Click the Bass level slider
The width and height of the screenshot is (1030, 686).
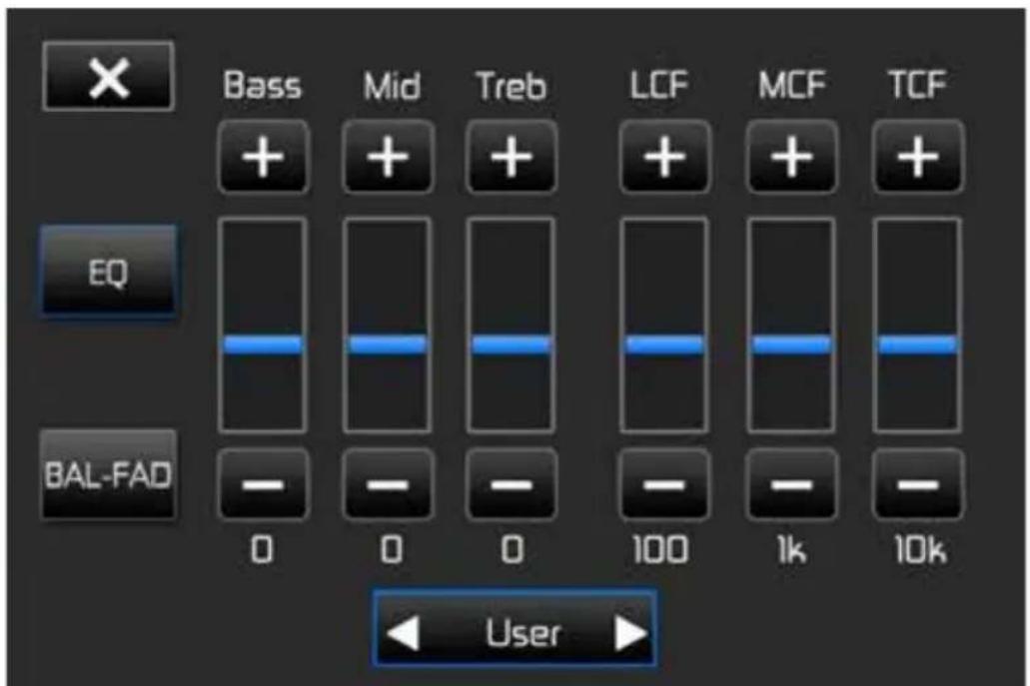(x=263, y=325)
